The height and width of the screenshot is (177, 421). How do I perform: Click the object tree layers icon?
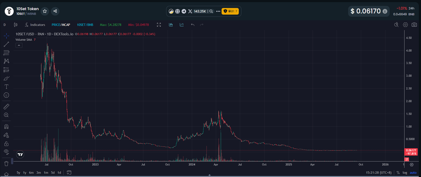pyautogui.click(x=6, y=174)
